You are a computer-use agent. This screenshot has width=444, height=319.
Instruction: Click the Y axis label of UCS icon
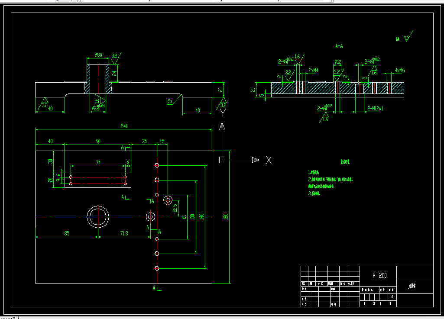tap(223, 113)
